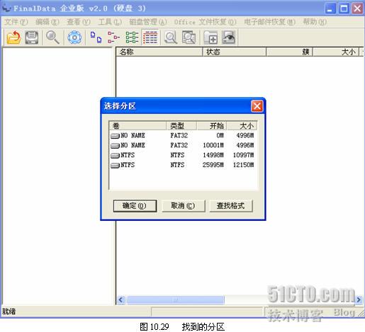Screen dimensions: 365x332
Task: Open the 电子邮件恢复(M) menu
Action: [270, 22]
